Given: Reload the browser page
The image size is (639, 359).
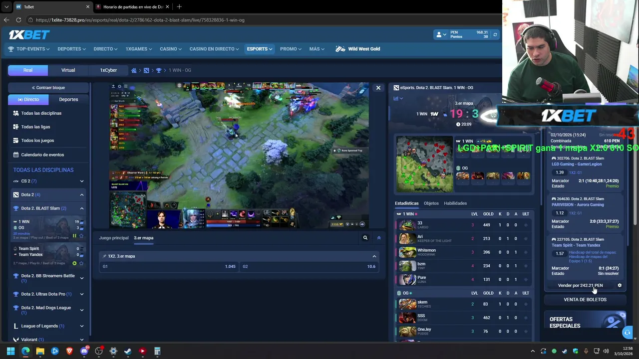Looking at the screenshot, I should click(x=18, y=20).
